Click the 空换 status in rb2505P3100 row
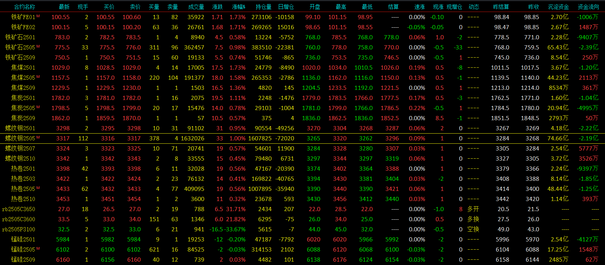Image resolution: width=605 pixels, height=265 pixels. (x=473, y=229)
